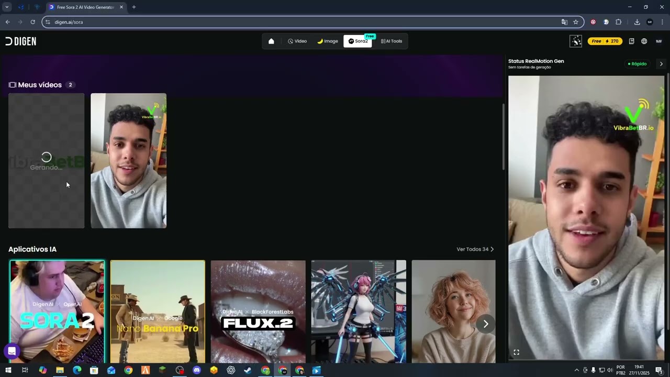The height and width of the screenshot is (377, 670).
Task: Show hidden system tray icons
Action: pos(577,370)
